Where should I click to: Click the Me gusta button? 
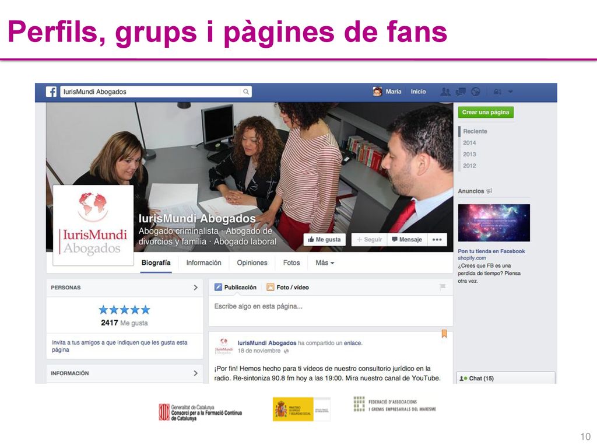click(324, 240)
